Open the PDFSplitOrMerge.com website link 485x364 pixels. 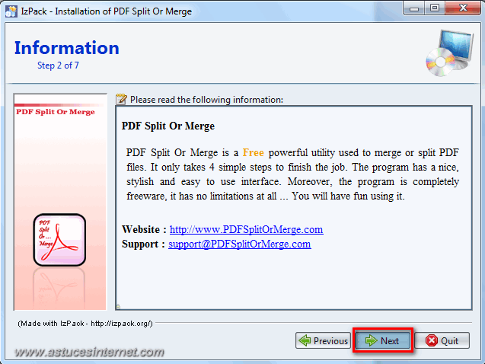tap(246, 229)
